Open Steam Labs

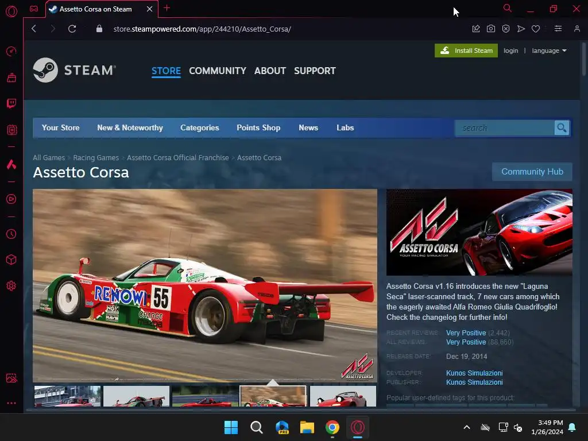point(345,128)
